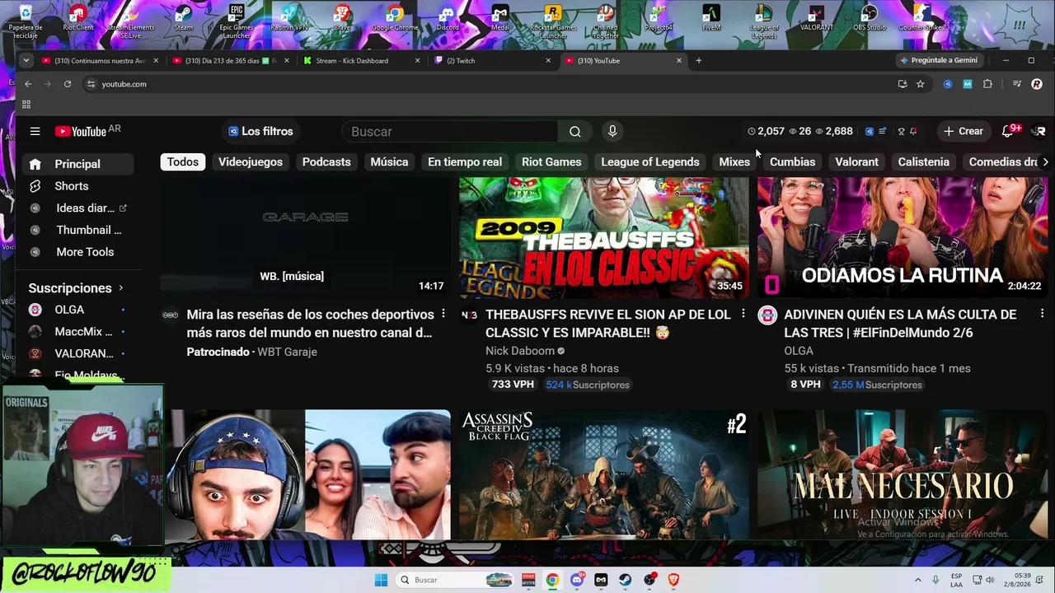The width and height of the screenshot is (1055, 593).
Task: Launch VALORANT desktop shortcut
Action: [817, 17]
